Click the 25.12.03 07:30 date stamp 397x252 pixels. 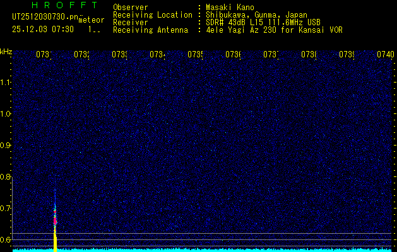(x=43, y=29)
